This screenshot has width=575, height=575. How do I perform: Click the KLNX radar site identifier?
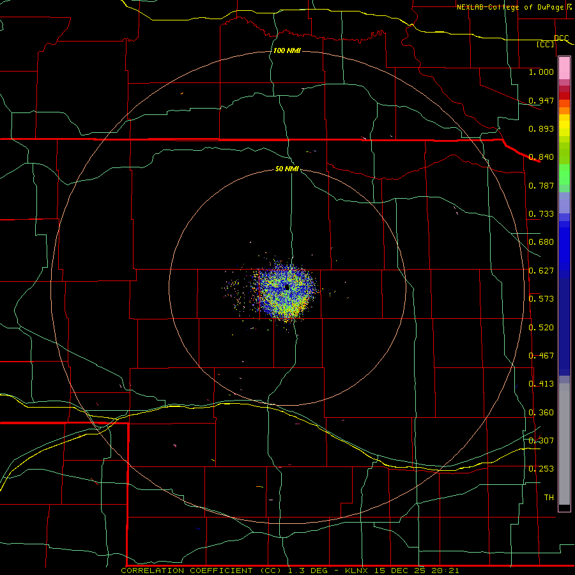(x=358, y=571)
